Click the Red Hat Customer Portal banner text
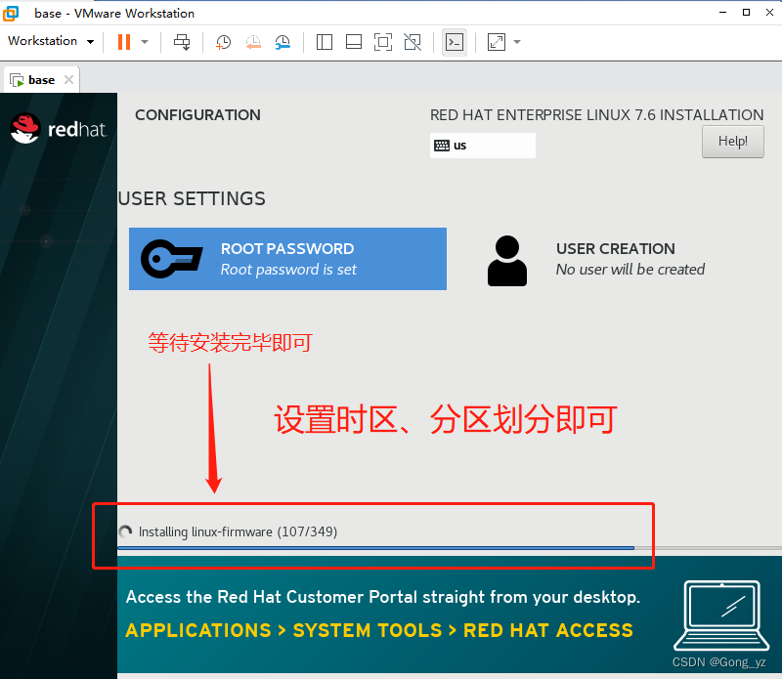Image resolution: width=782 pixels, height=679 pixels. pyautogui.click(x=382, y=597)
